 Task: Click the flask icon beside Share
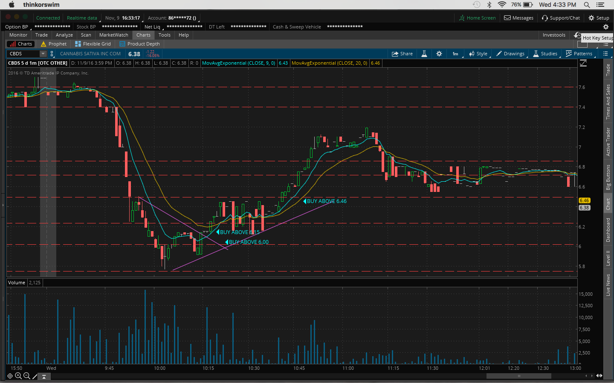[424, 54]
